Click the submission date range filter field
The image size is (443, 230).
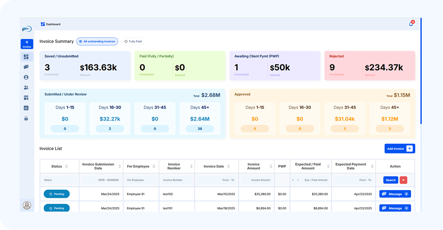point(101,180)
